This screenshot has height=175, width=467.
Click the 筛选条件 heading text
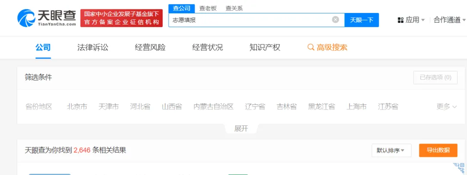pos(38,78)
